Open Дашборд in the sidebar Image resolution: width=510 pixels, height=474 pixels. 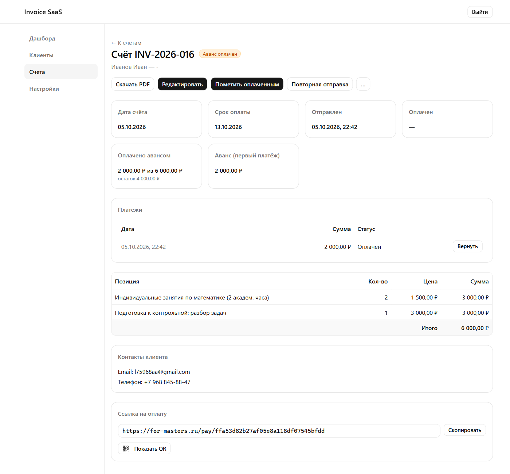(42, 39)
